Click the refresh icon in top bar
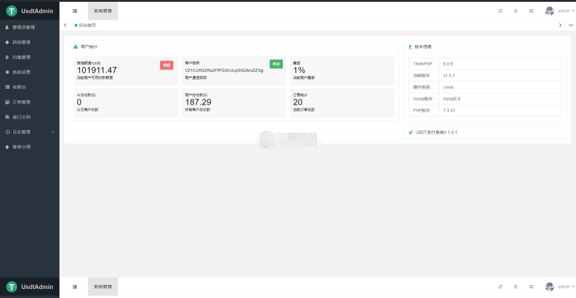 pyautogui.click(x=500, y=11)
